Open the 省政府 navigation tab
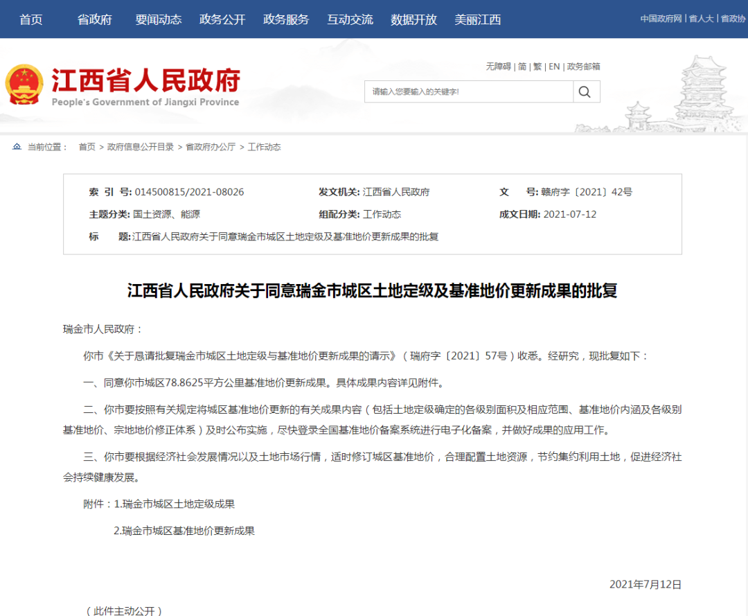Viewport: 748px width, 616px height. 94,19
